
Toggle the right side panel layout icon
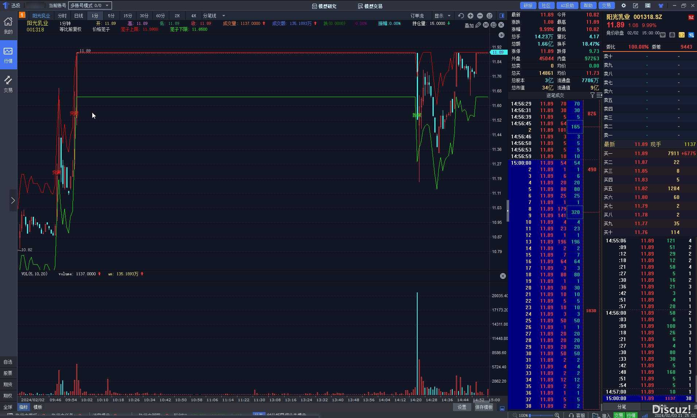[x=502, y=16]
